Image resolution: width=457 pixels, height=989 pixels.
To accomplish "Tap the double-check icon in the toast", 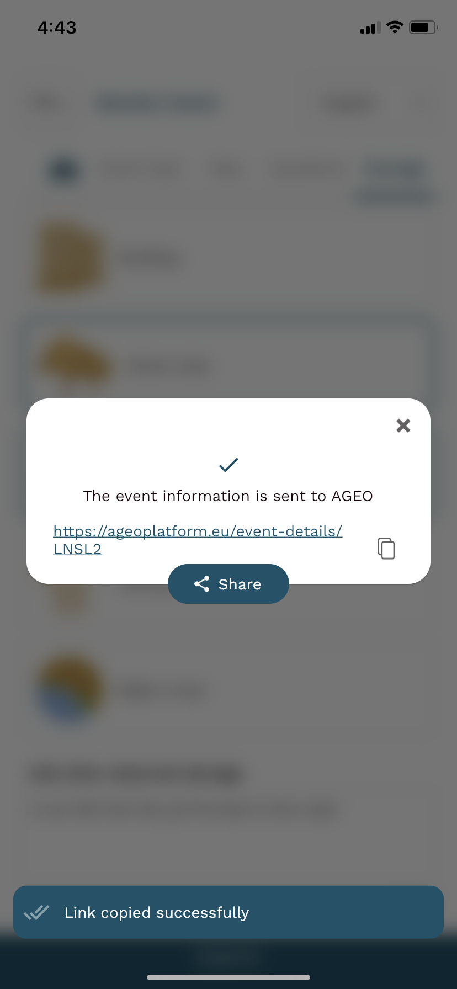I will click(36, 913).
